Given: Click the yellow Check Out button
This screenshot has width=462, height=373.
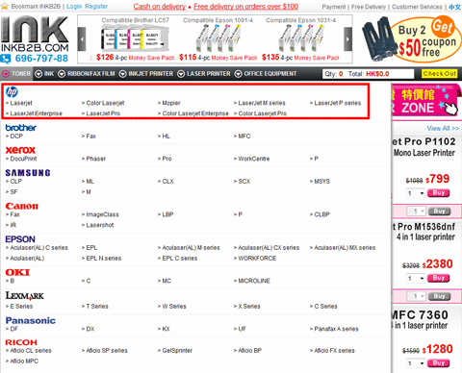Looking at the screenshot, I should click(440, 74).
